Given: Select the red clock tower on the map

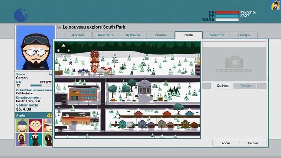Looking at the screenshot, I should point(95,61).
